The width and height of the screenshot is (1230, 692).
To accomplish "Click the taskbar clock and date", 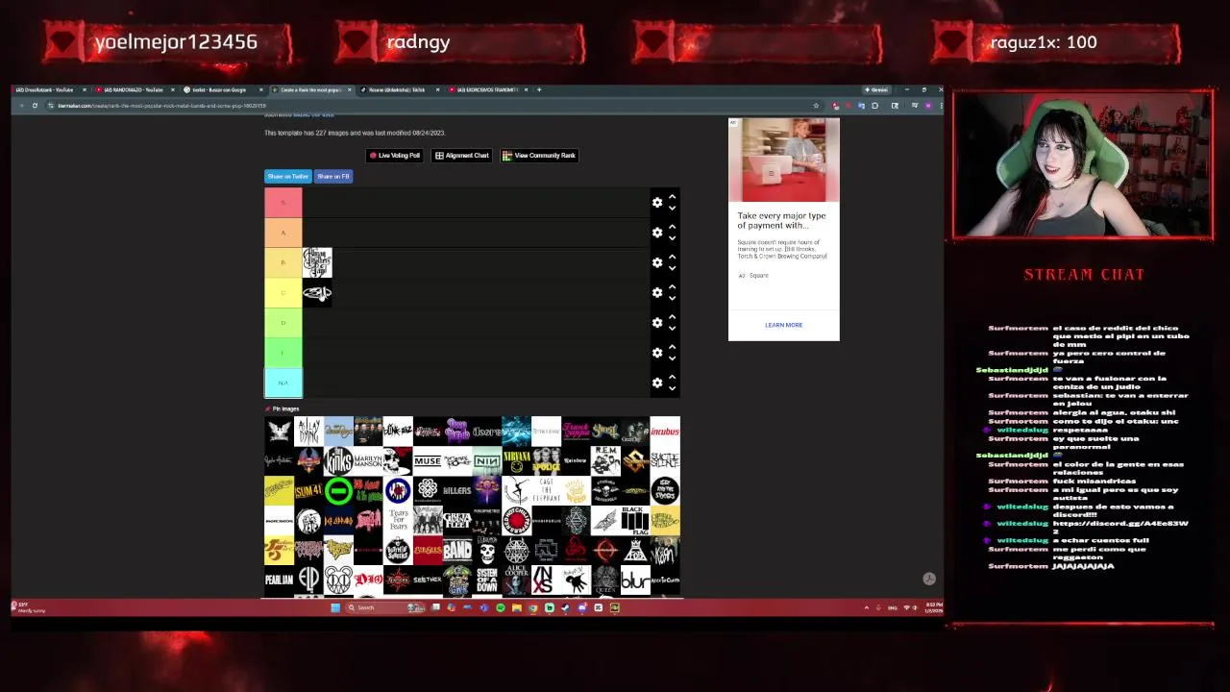I will tap(933, 607).
